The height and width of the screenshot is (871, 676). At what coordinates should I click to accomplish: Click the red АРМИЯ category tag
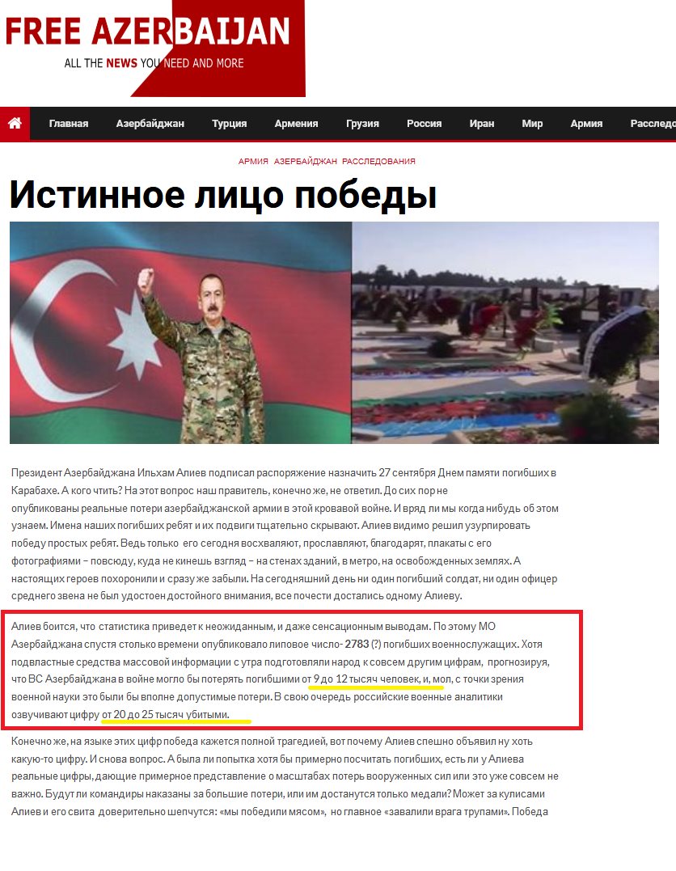tap(253, 161)
